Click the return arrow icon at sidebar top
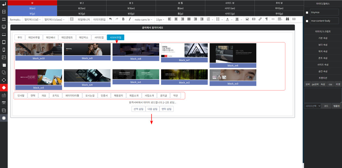Image resolution: width=342 pixels, height=168 pixels. [x=4, y=4]
